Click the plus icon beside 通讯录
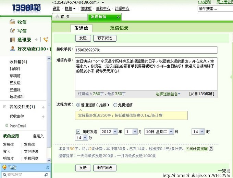The height and width of the screenshot is (178, 233). pyautogui.click(x=36, y=40)
